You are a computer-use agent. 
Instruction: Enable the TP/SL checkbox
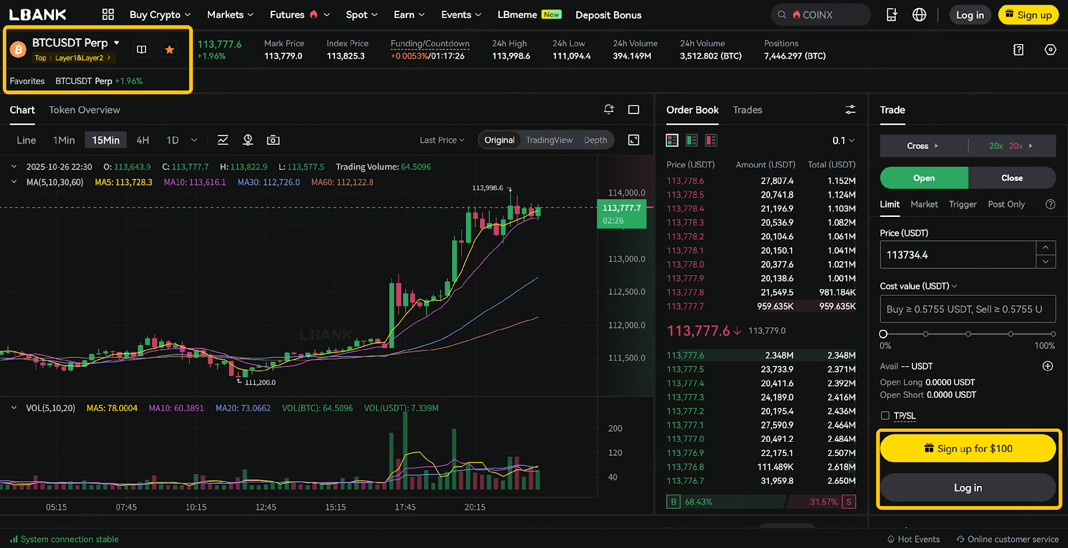885,416
